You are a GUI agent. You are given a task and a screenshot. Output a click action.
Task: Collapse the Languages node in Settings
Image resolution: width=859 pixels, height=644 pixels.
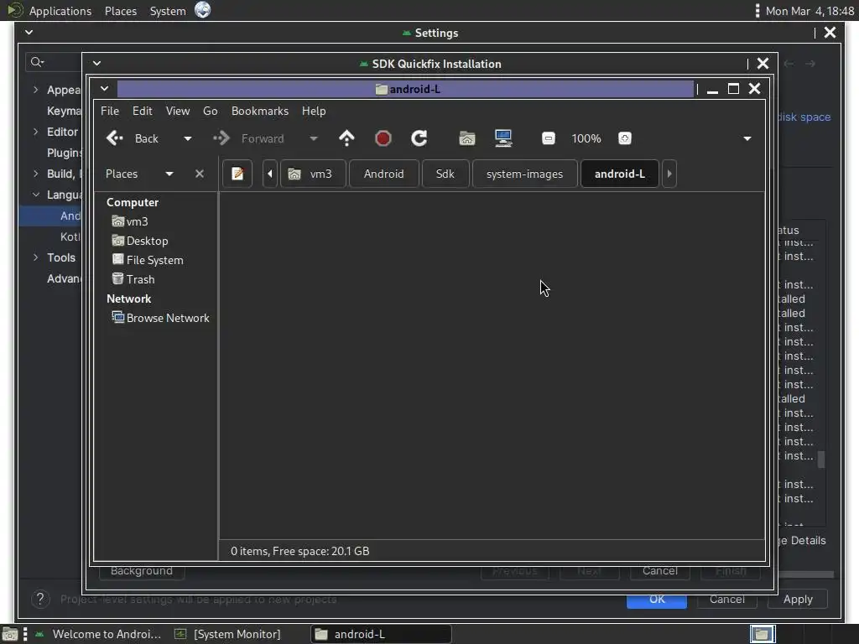point(35,195)
